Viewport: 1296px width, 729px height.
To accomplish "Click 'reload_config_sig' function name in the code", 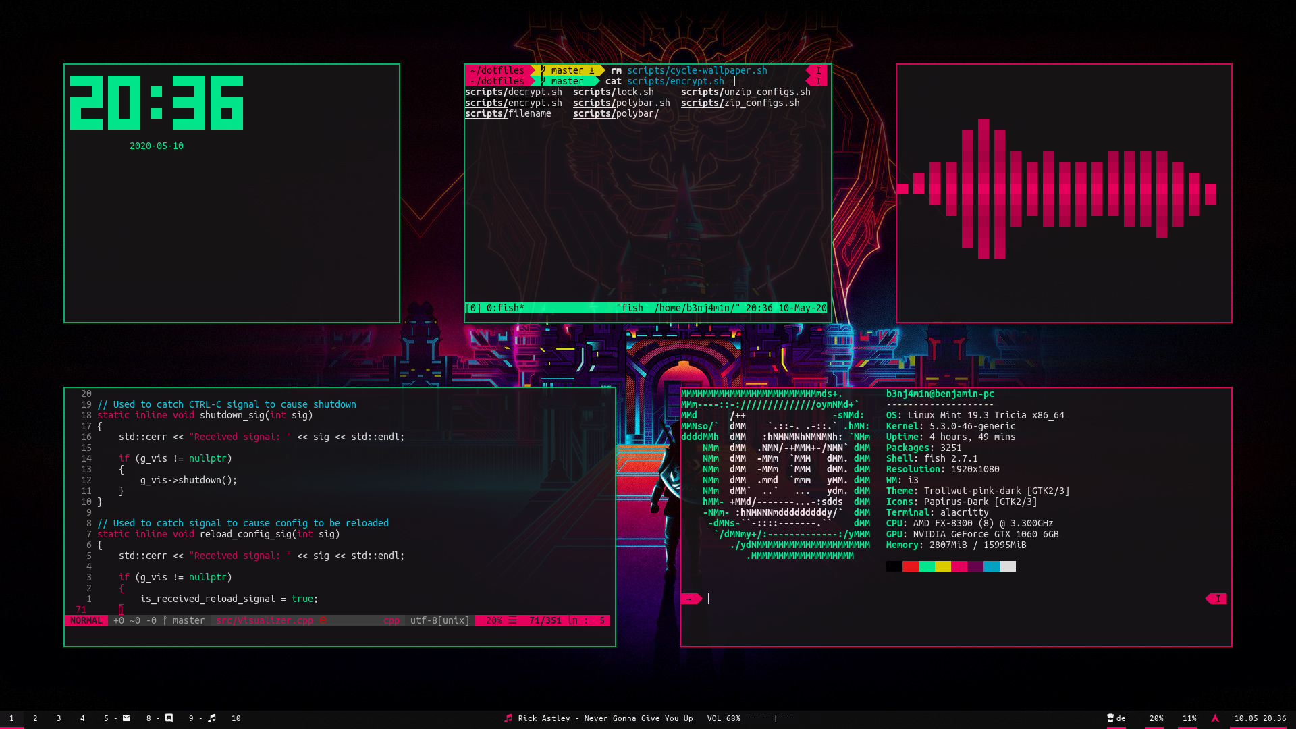I will click(246, 534).
